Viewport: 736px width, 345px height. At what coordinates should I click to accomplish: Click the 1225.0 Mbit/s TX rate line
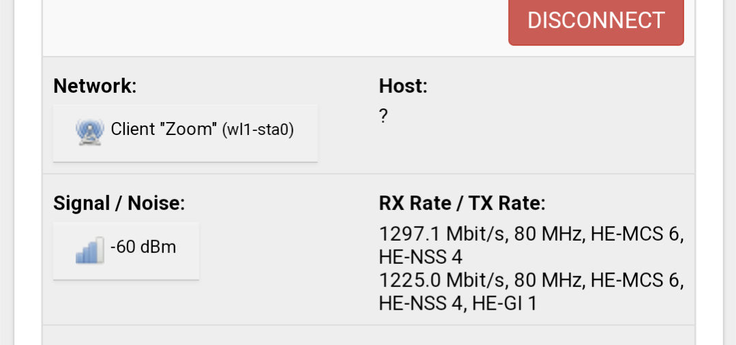(x=531, y=281)
